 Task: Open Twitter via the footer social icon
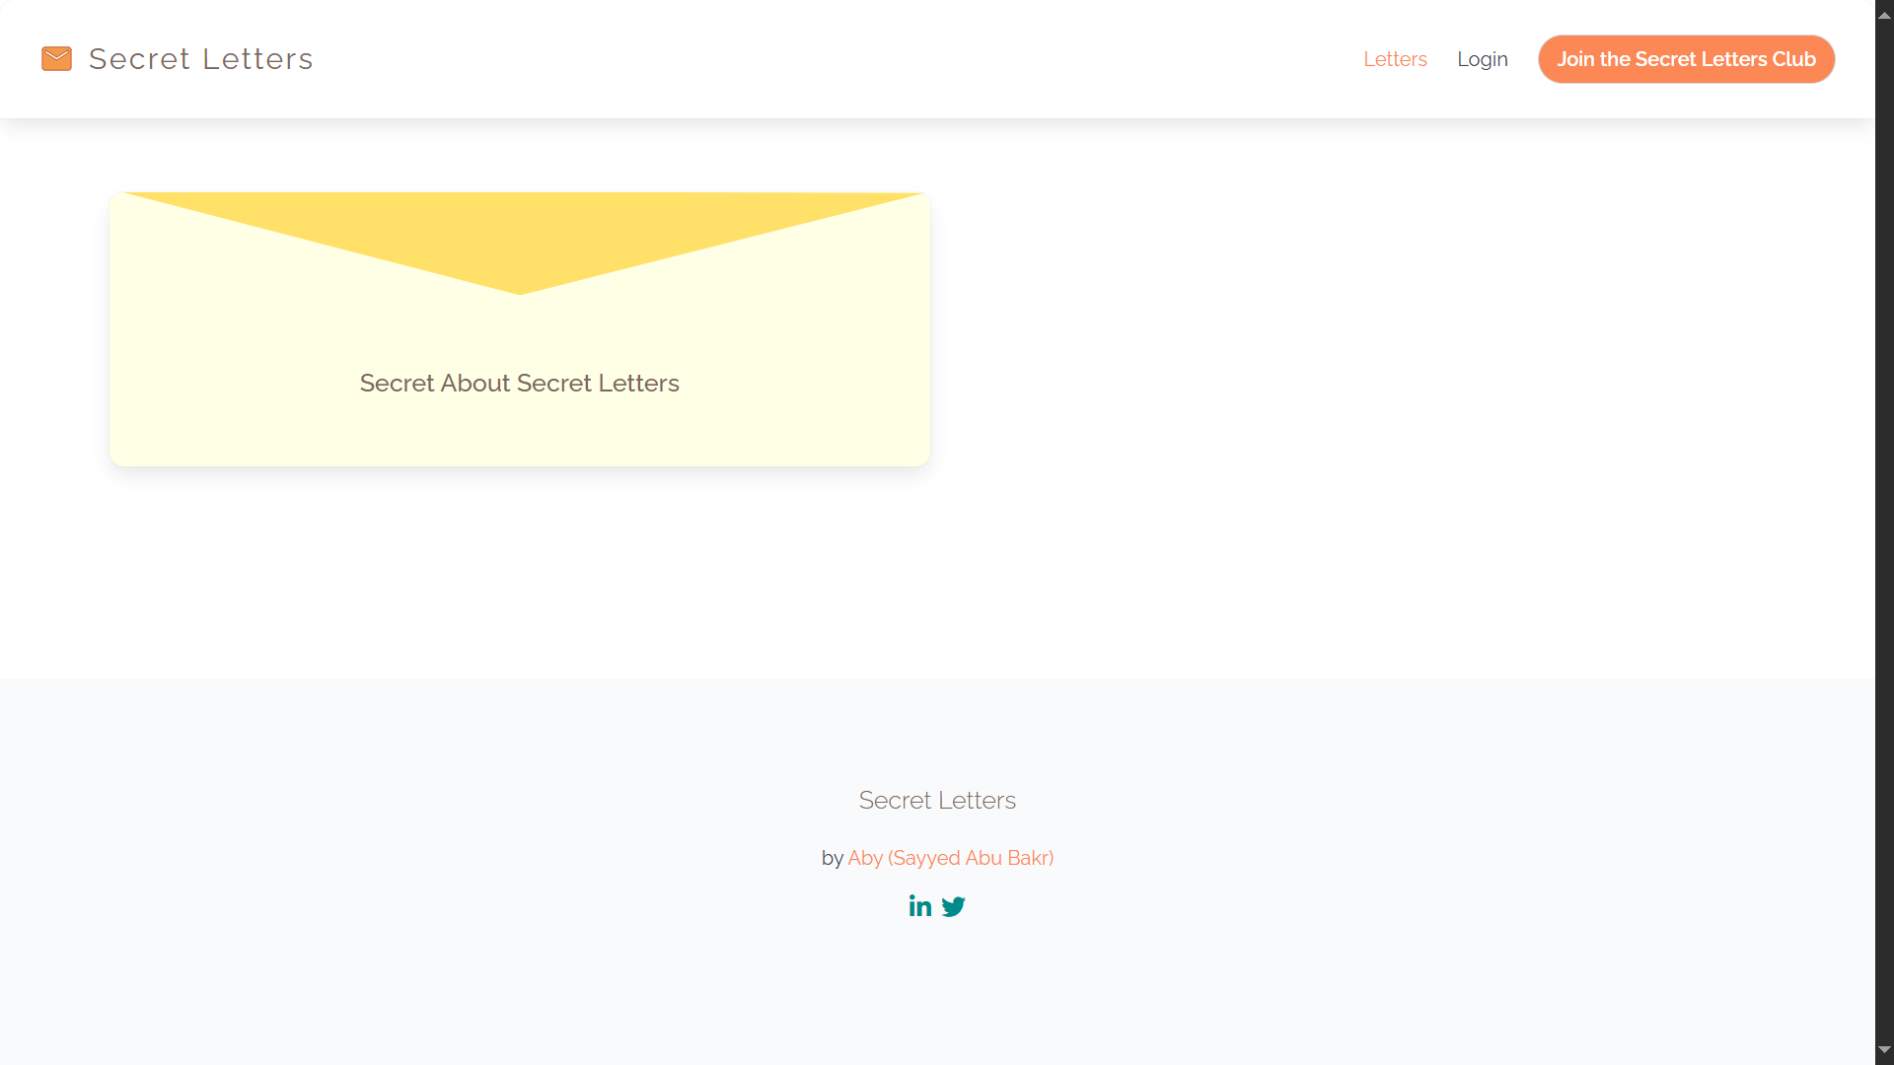(953, 906)
